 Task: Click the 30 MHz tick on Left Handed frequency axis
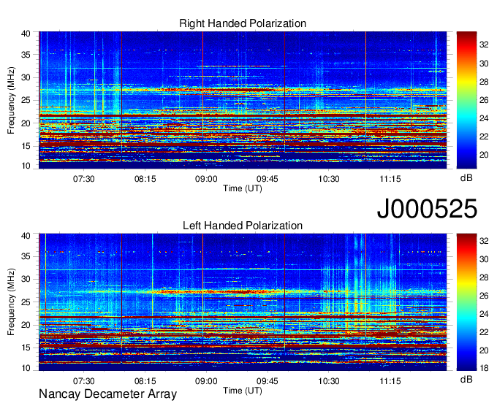26,279
